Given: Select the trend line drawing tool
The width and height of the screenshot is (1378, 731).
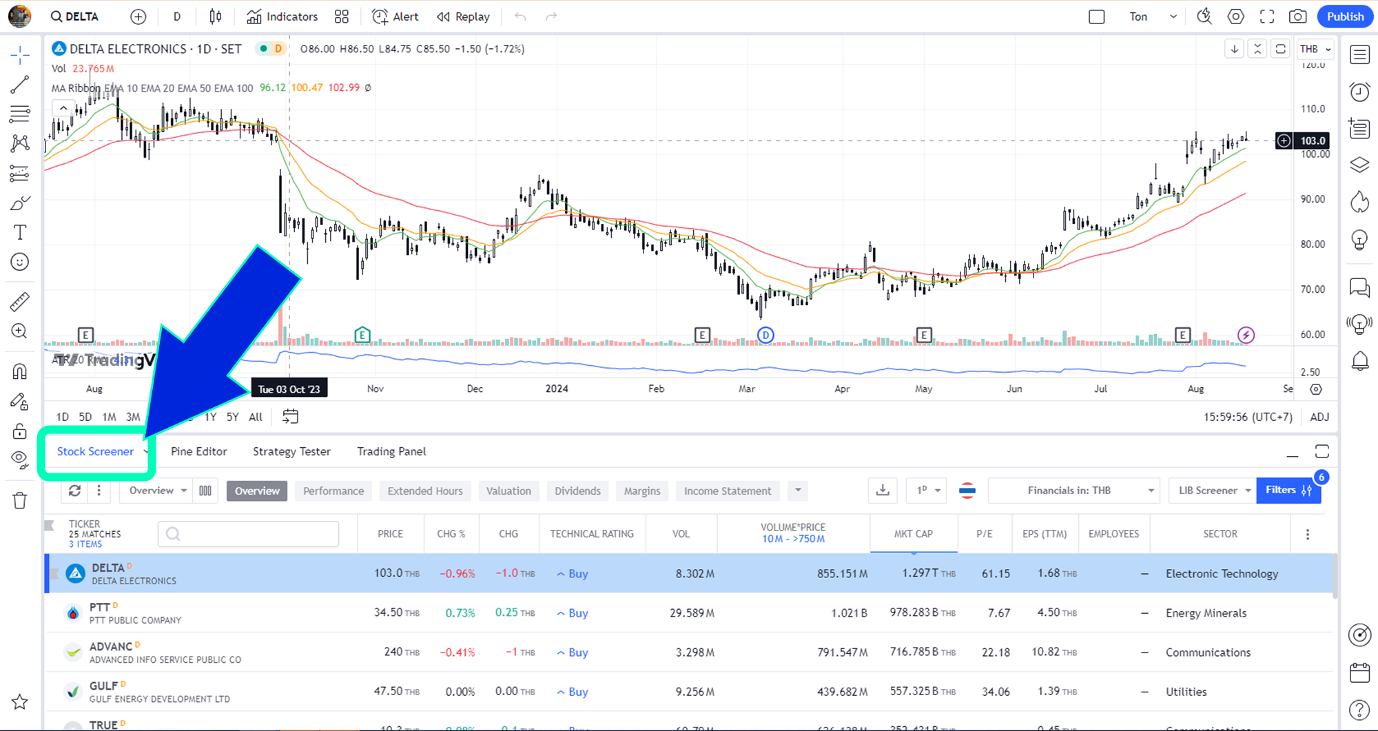Looking at the screenshot, I should 20,85.
